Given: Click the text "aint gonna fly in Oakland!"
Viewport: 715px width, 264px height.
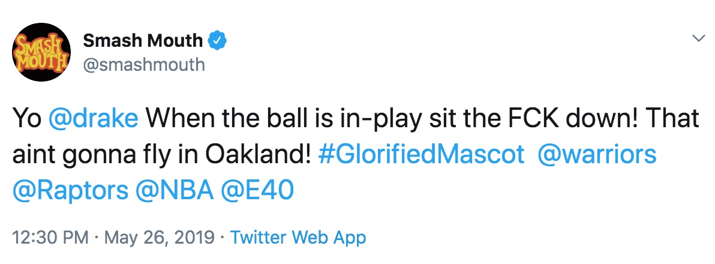Looking at the screenshot, I should point(162,155).
